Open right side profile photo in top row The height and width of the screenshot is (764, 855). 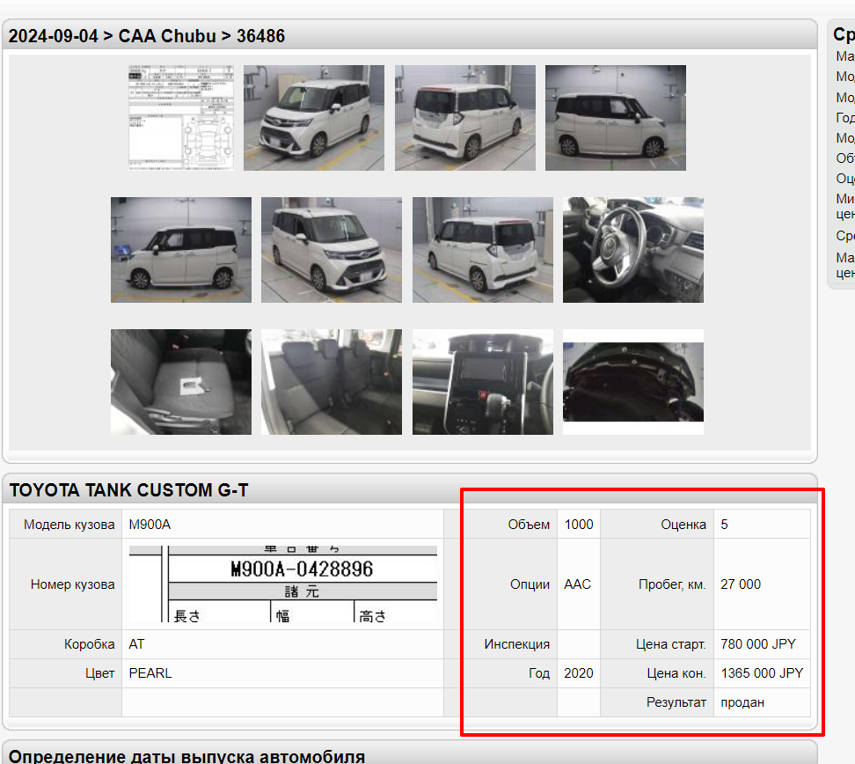point(616,118)
